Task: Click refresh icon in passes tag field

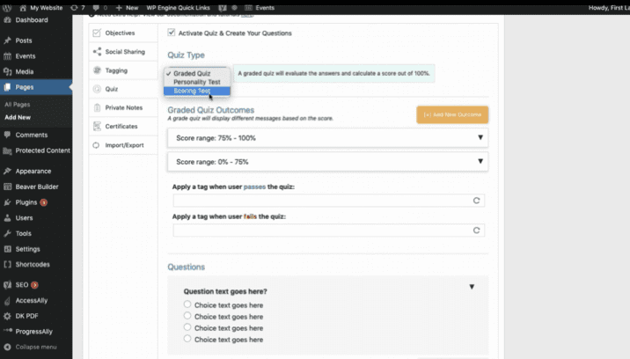Action: point(476,201)
